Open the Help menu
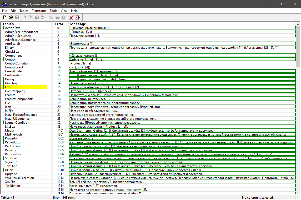This screenshot has height=200, width=301. click(x=74, y=11)
